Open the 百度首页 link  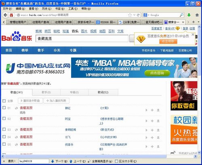coord(157,29)
